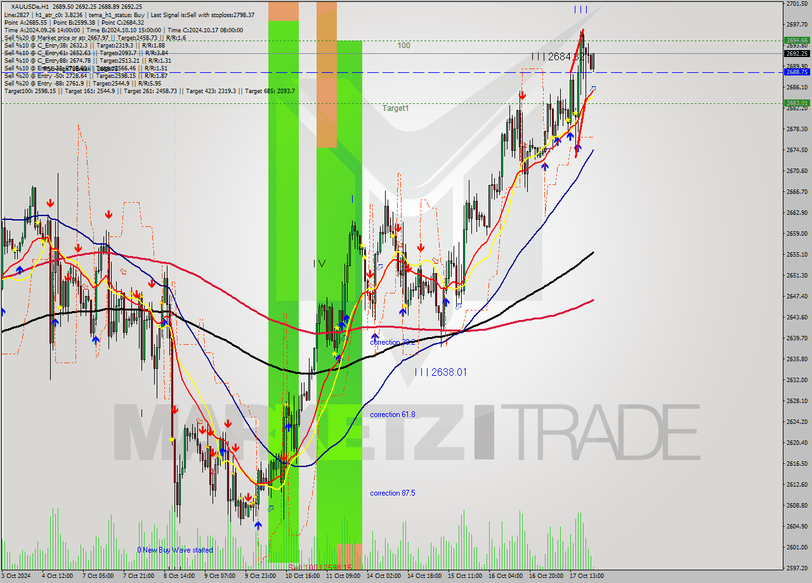
Task: Click the '8 Oct 14:00' time label
Action: click(180, 576)
